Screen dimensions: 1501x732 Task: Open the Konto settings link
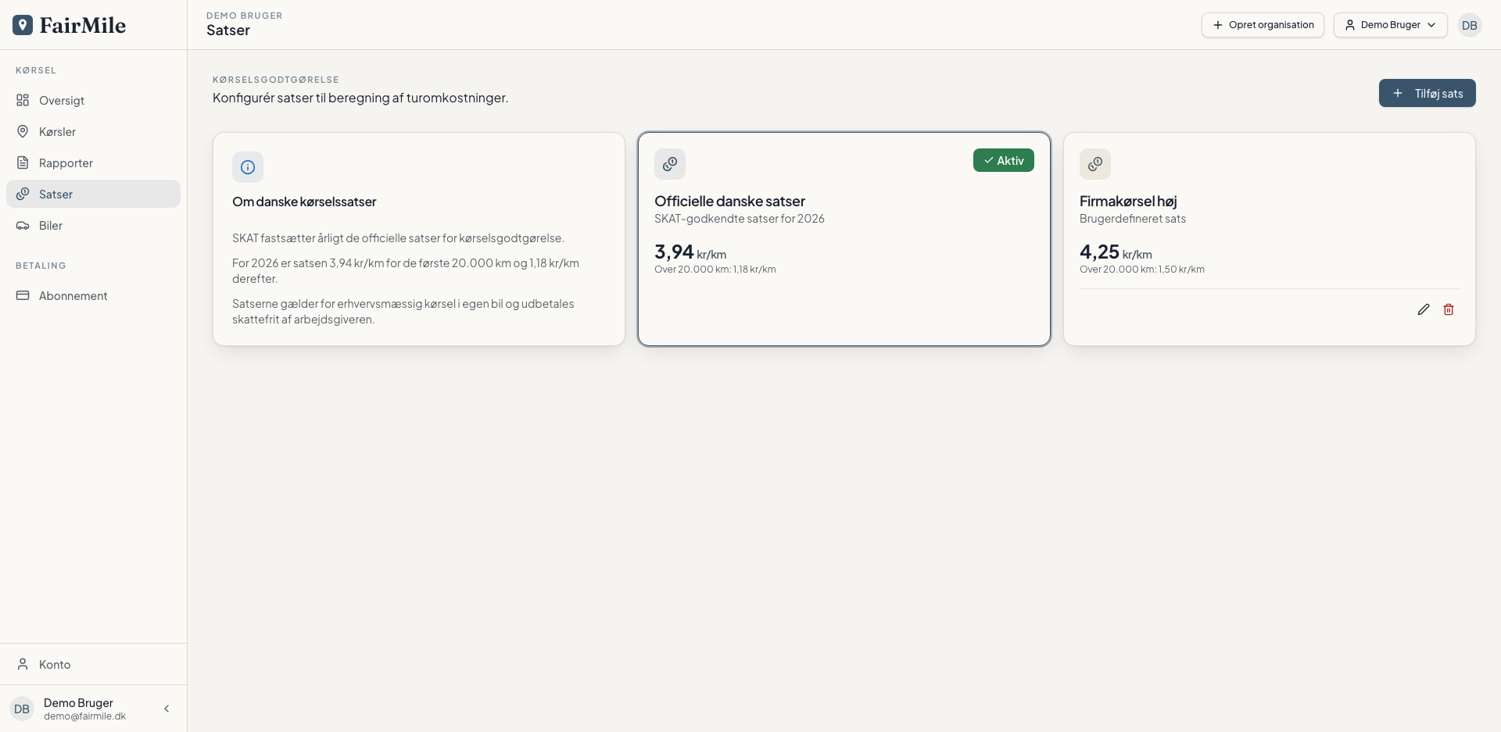(x=93, y=664)
